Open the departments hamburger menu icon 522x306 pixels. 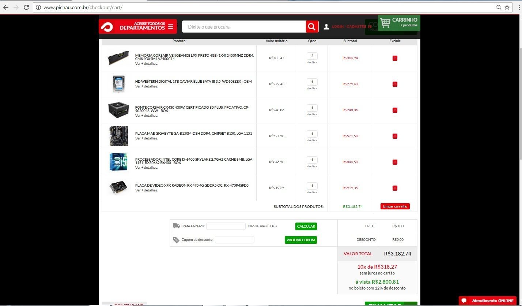click(x=171, y=27)
